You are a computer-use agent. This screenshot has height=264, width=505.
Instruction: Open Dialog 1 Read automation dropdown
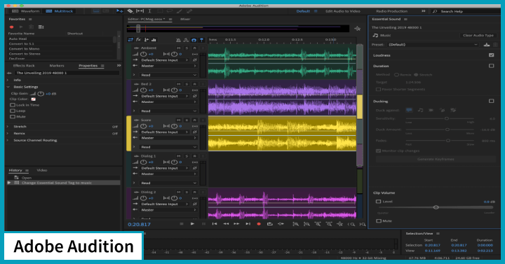click(x=168, y=183)
